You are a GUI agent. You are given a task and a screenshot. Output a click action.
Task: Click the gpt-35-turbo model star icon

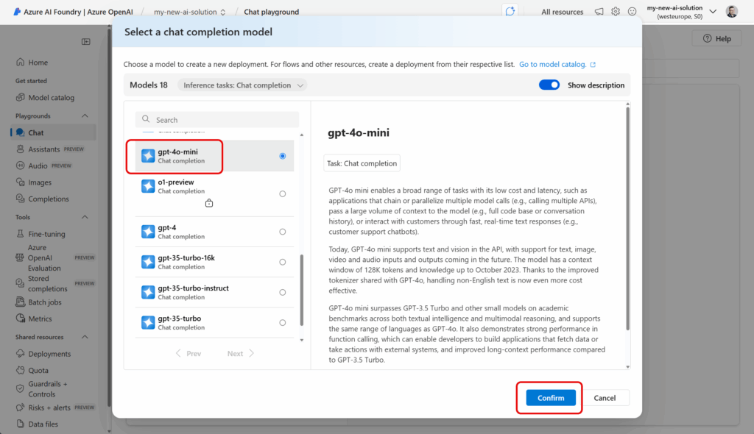pos(148,322)
